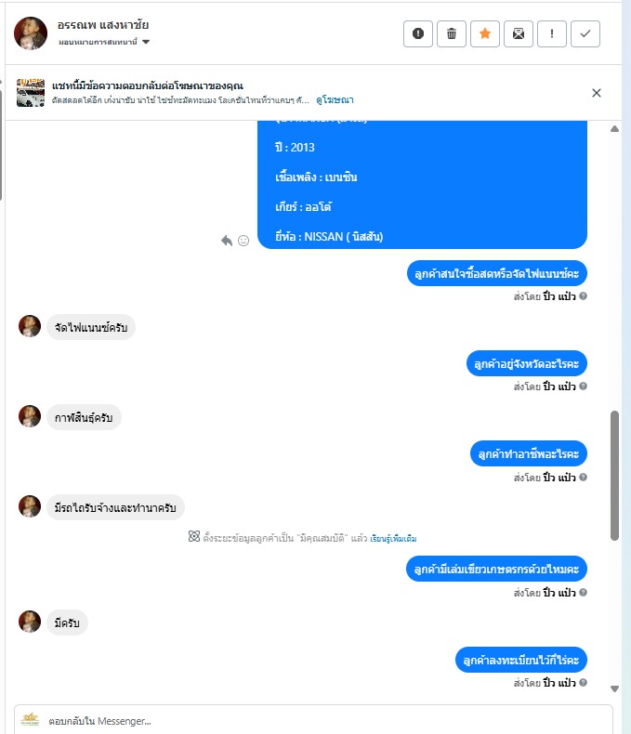Click scroll down arrow in chat
The width and height of the screenshot is (631, 734).
tap(614, 688)
